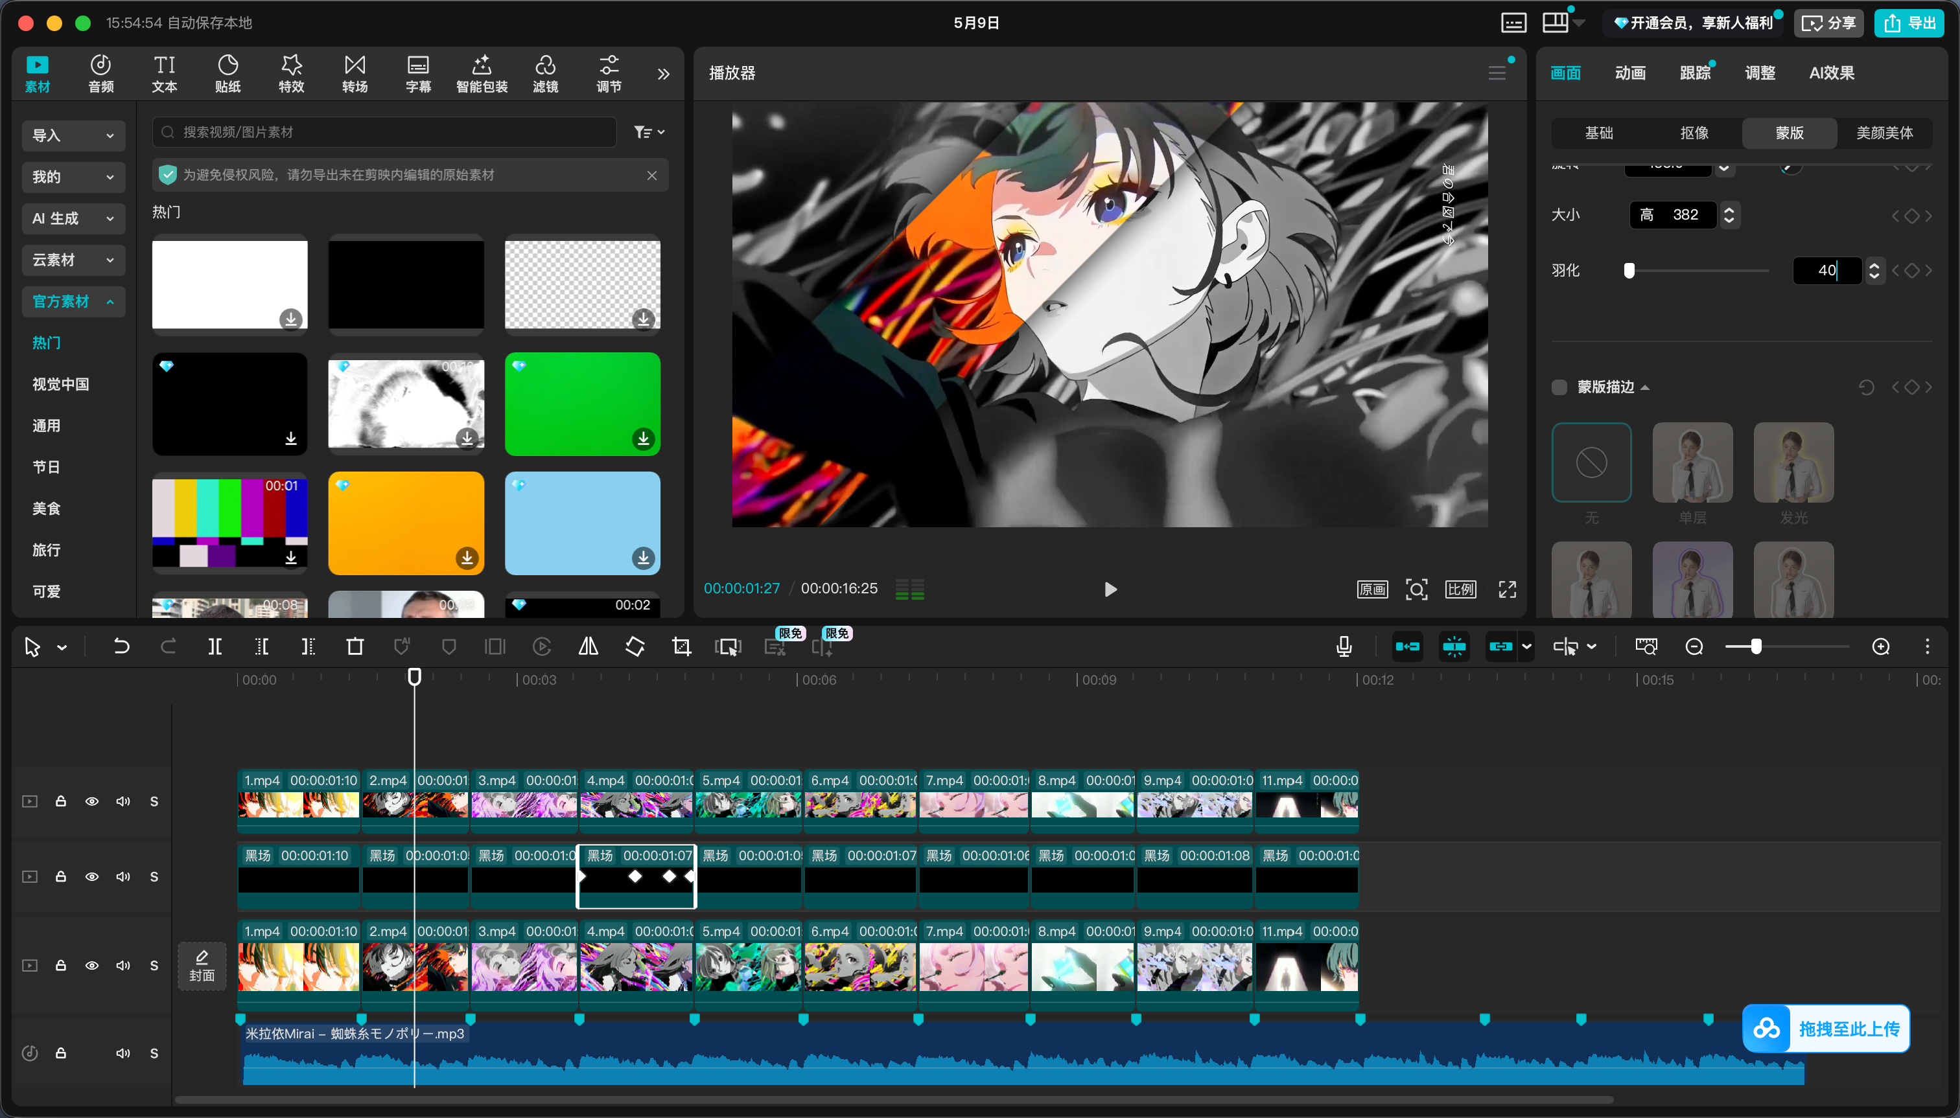
Task: Open the 调节 adjustment panel
Action: 609,74
